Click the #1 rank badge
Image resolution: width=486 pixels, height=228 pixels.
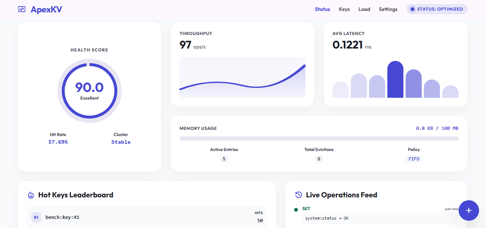(36, 217)
